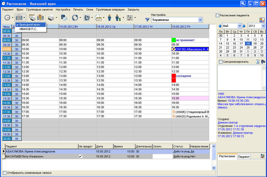Image resolution: width=267 pixels, height=177 pixels.
Task: Select day 11 in the calendar
Action: tap(248, 39)
